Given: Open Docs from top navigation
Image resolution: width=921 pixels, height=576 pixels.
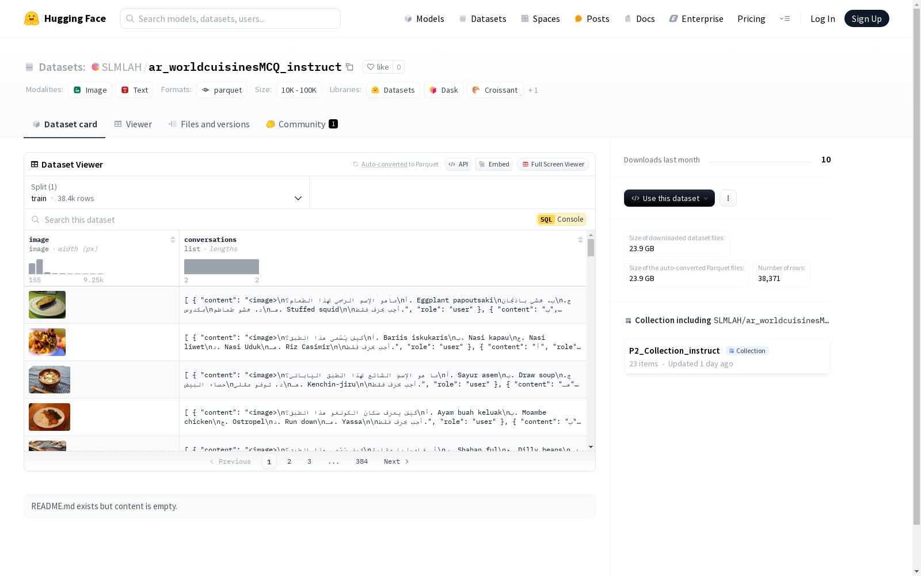Looking at the screenshot, I should 640,18.
